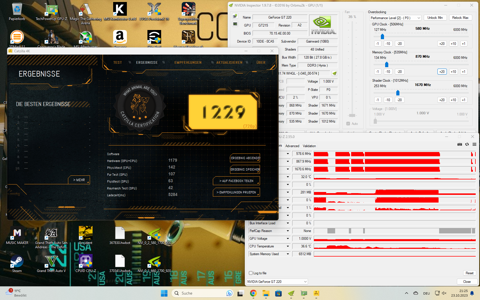The image size is (480, 300).
Task: Click the GPU-Z refresh icon
Action: click(x=467, y=144)
